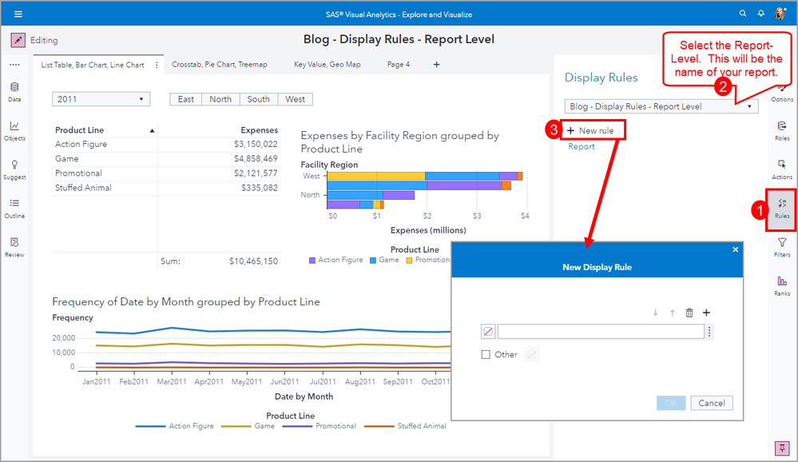Image resolution: width=798 pixels, height=462 pixels.
Task: Click the New rule button
Action: (590, 130)
